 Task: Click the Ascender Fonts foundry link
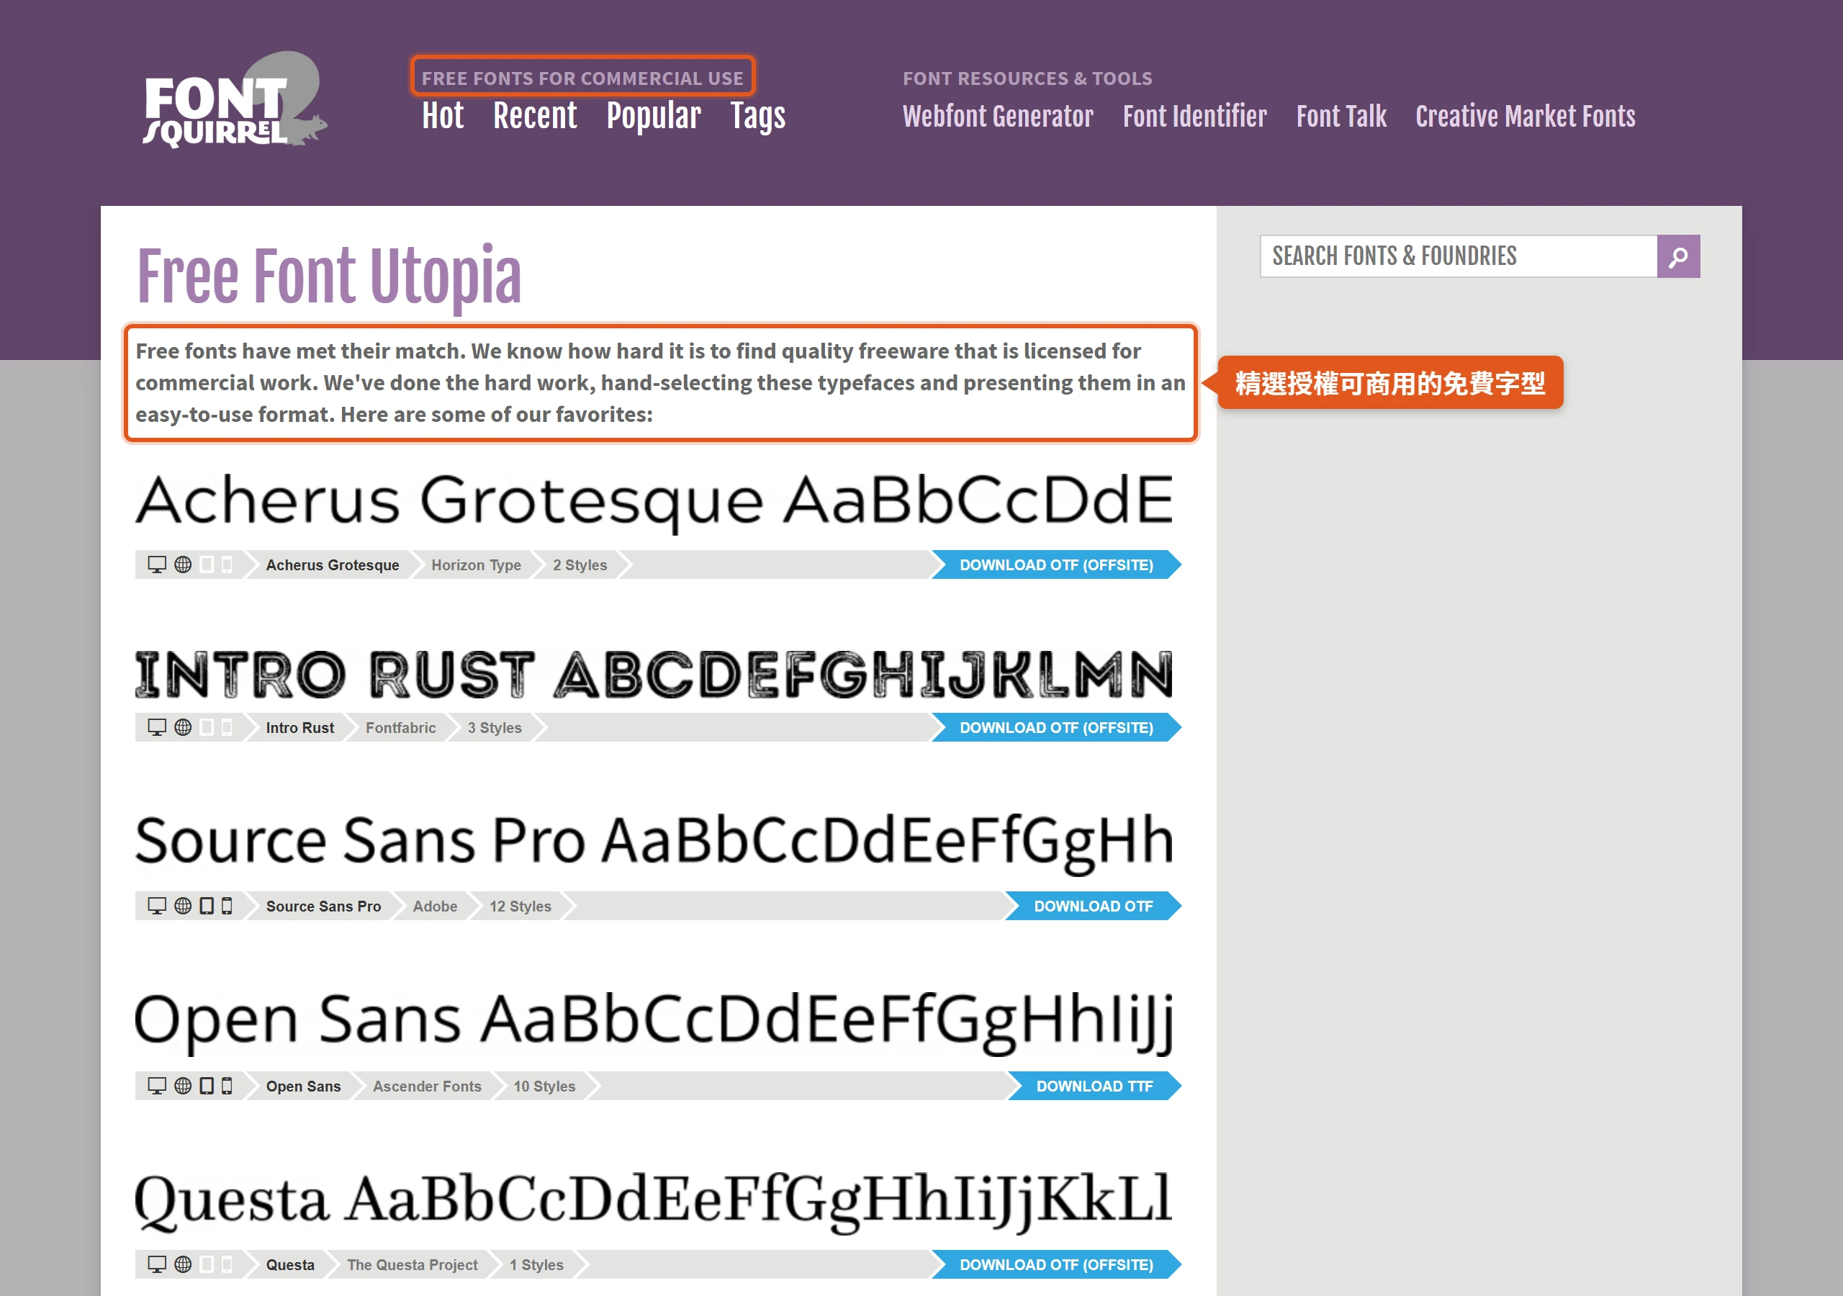click(427, 1086)
